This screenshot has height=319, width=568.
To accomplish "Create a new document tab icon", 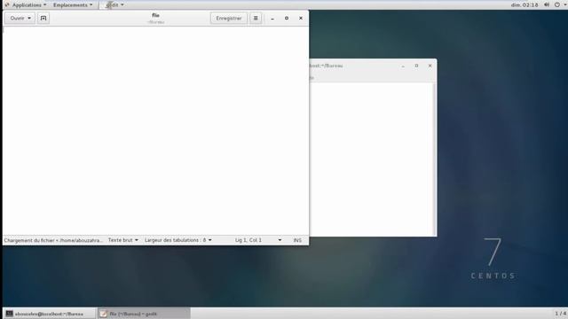I will click(x=43, y=18).
